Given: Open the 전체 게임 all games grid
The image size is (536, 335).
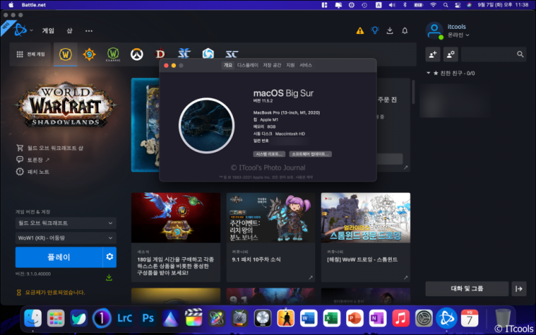Looking at the screenshot, I should click(x=30, y=54).
